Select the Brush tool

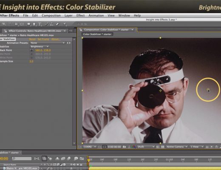click(x=47, y=24)
